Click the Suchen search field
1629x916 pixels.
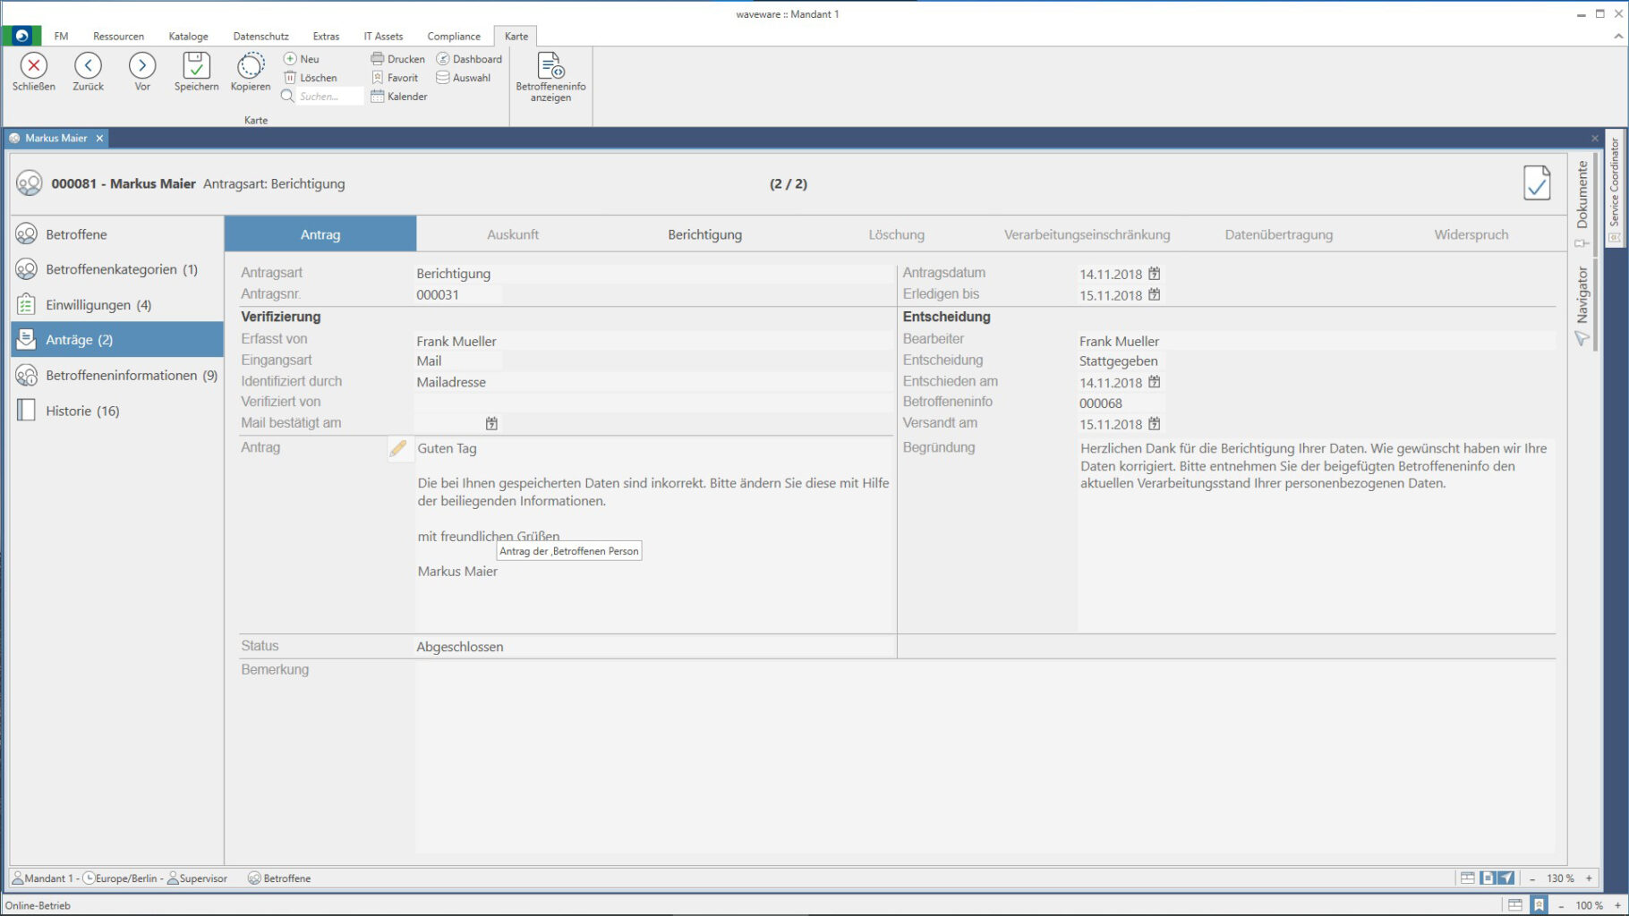328,97
